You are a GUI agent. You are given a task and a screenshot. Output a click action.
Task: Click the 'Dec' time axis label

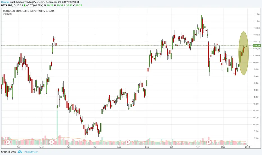pyautogui.click(x=223, y=147)
